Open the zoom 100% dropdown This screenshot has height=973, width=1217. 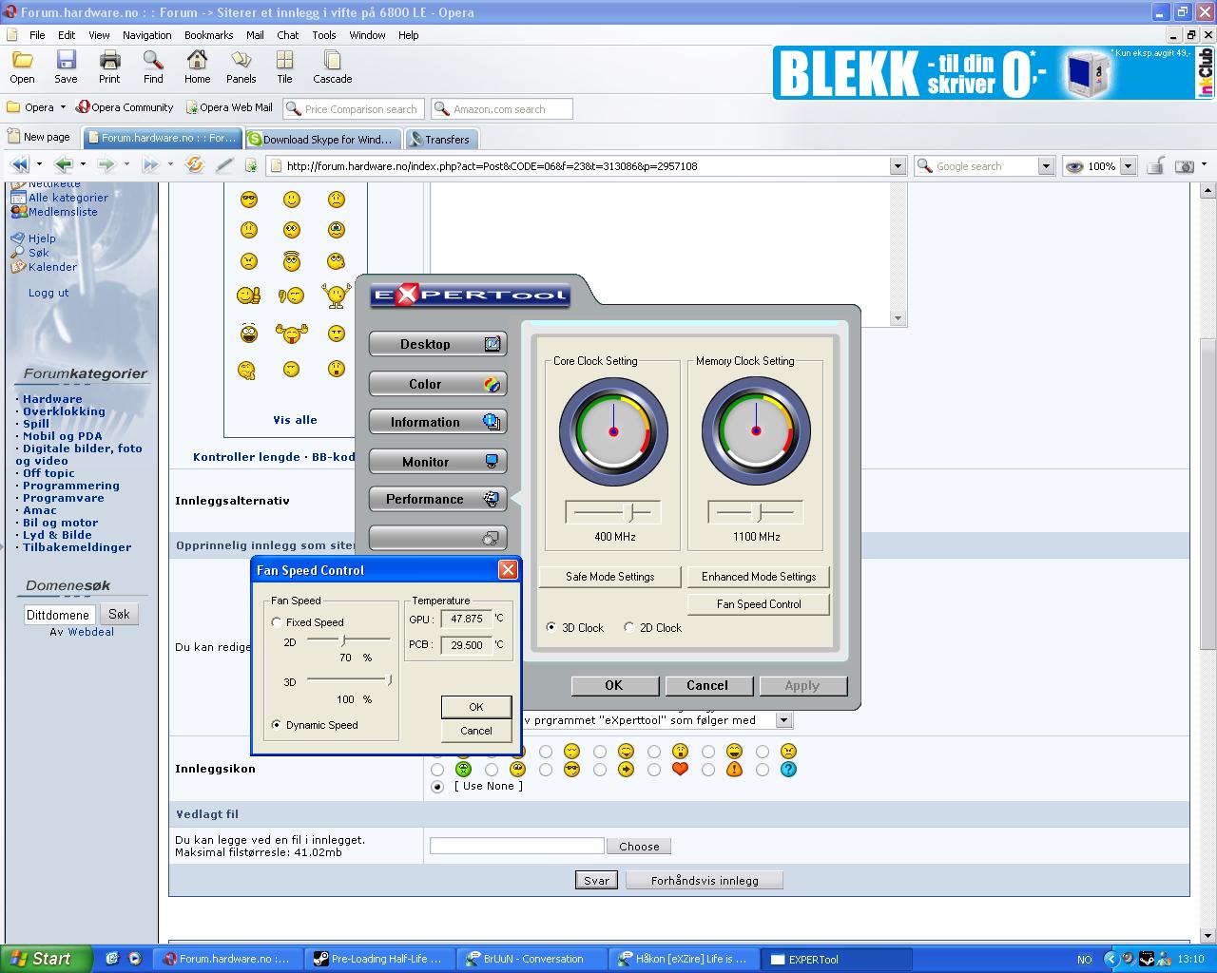click(x=1129, y=166)
